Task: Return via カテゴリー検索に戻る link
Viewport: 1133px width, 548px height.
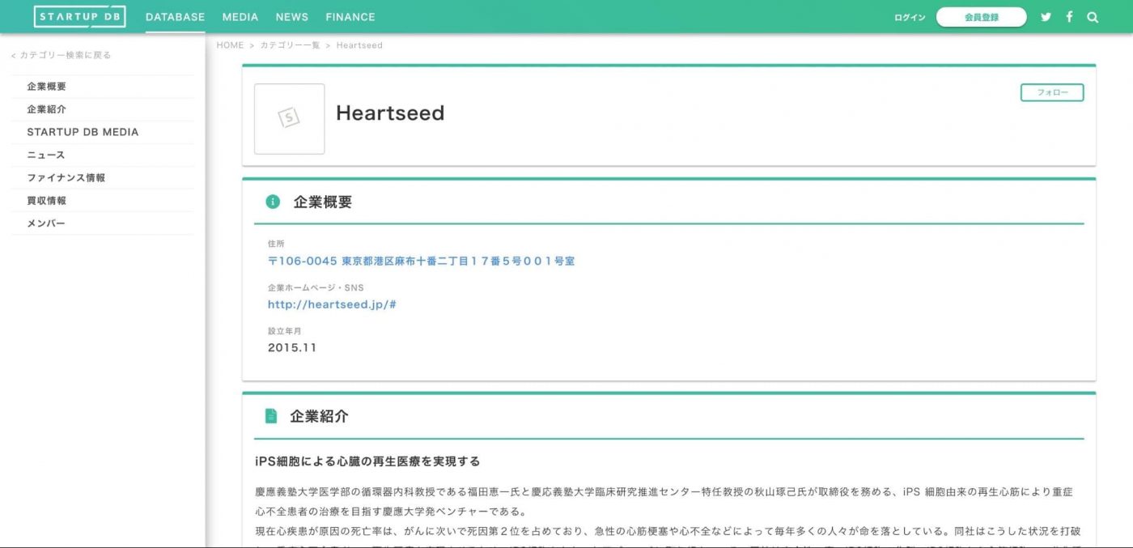Action: 61,55
